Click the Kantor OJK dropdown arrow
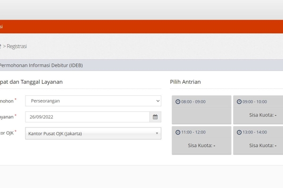 click(157, 133)
